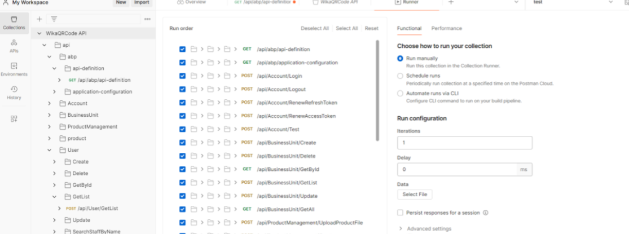
Task: Select the Functional tab
Action: coord(409,28)
